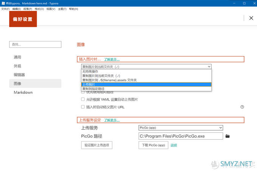Open the 说明 link
Screen dimensions: 257x171
tap(174, 145)
